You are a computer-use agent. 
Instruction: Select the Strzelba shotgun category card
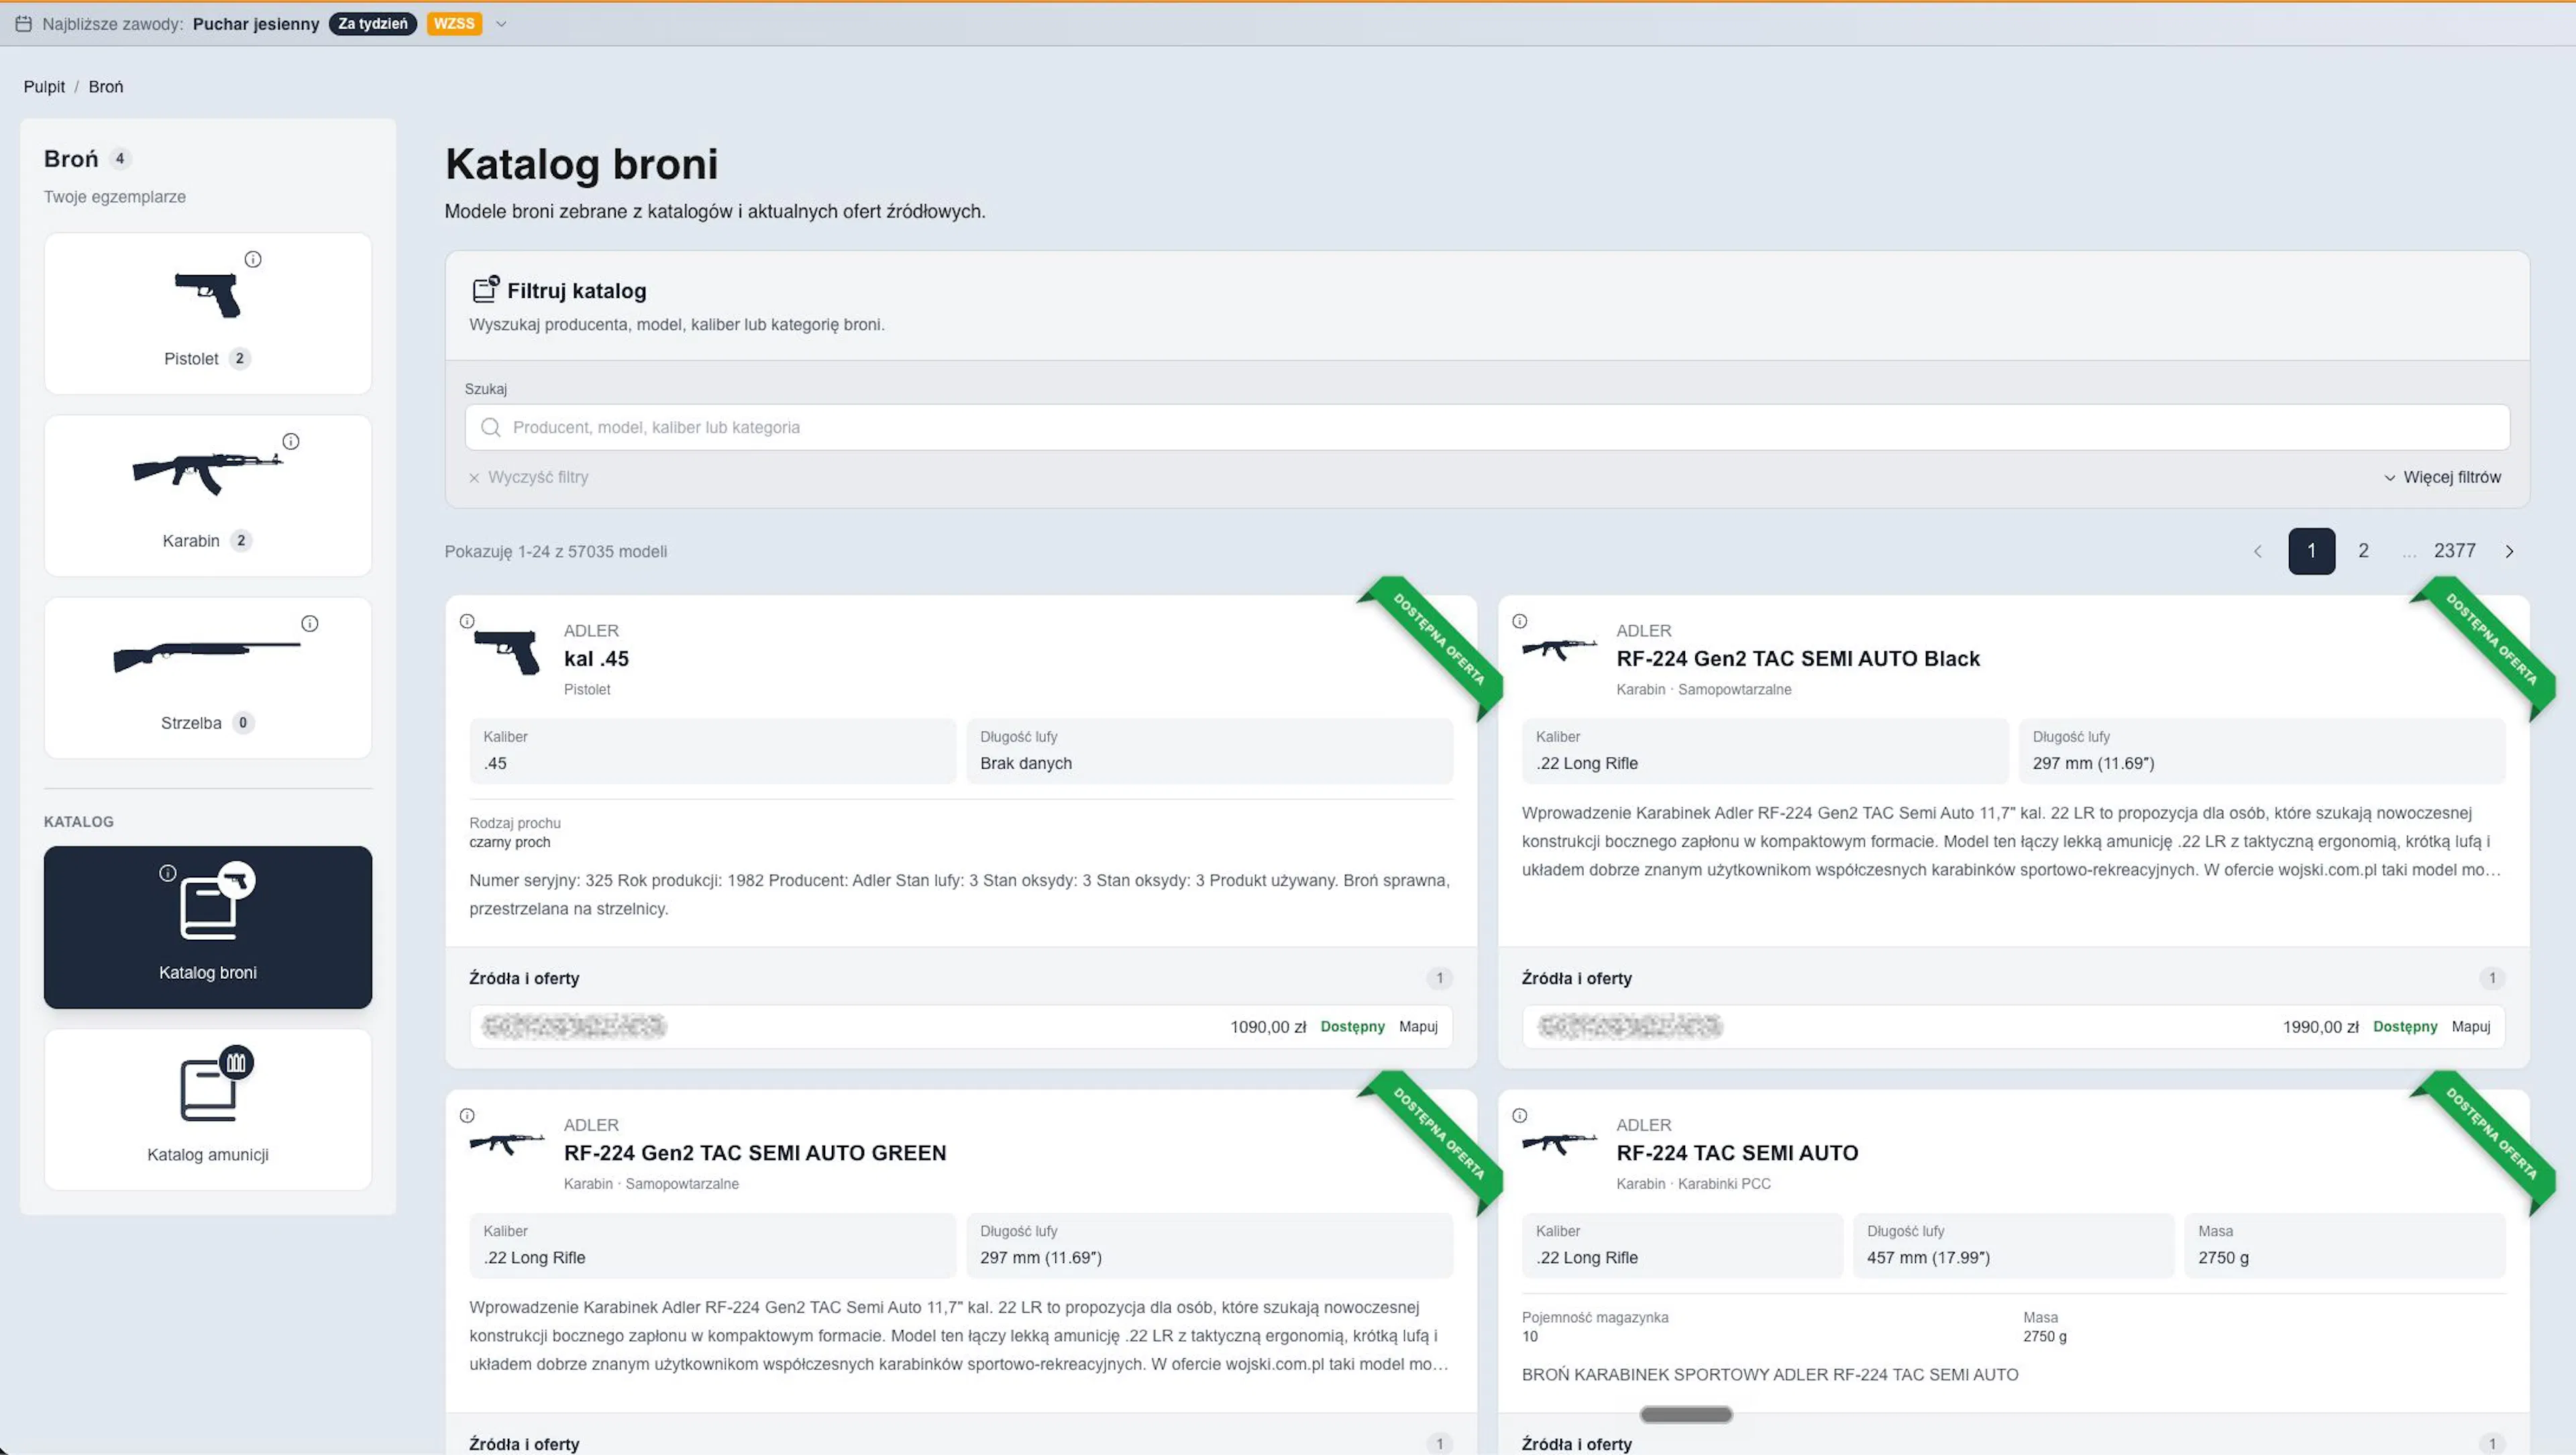pos(208,677)
